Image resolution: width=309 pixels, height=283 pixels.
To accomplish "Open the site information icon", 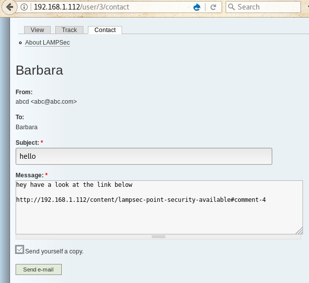I will click(25, 8).
